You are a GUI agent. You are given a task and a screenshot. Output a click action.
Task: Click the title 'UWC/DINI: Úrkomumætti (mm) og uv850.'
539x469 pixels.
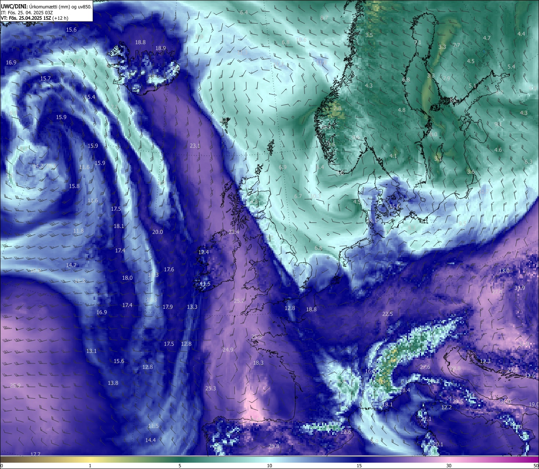pos(46,6)
